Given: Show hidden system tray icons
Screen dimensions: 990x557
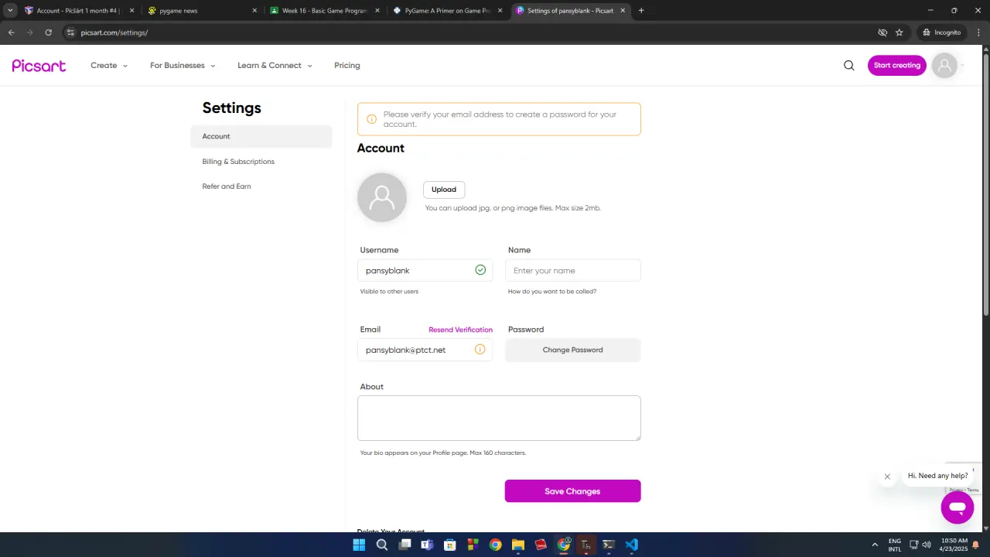Looking at the screenshot, I should tap(875, 545).
